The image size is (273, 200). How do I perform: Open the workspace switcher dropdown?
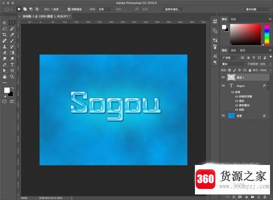coord(258,9)
